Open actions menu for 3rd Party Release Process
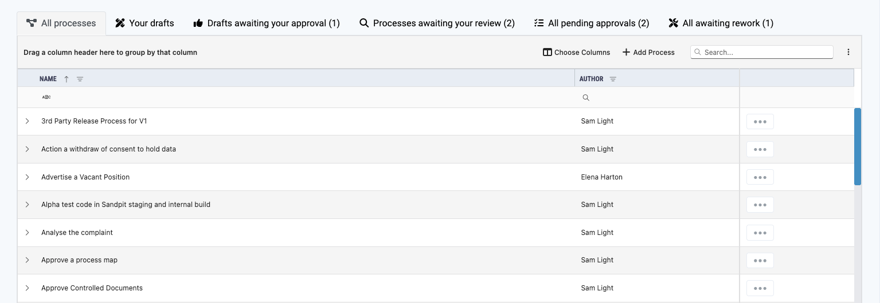The height and width of the screenshot is (303, 880). [760, 121]
